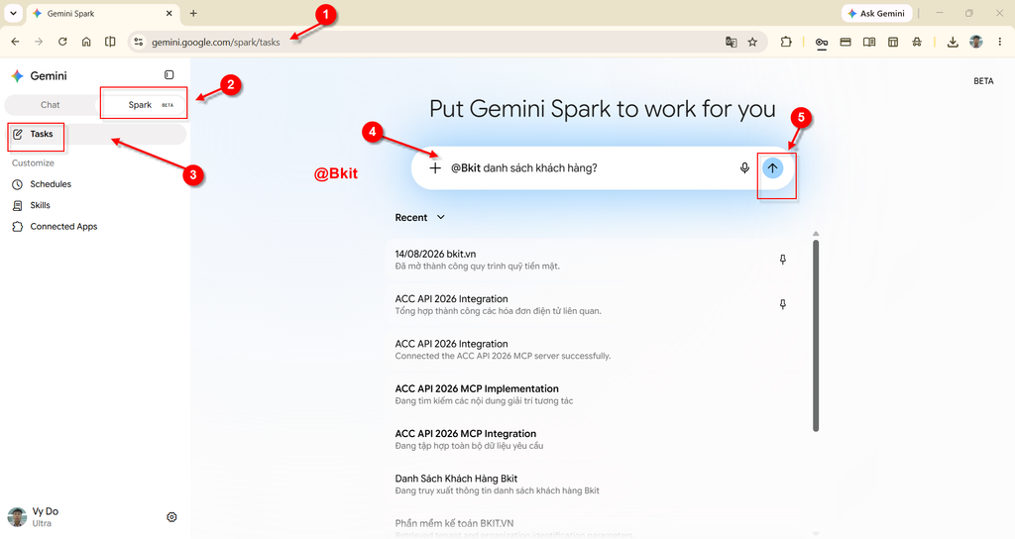Click the incognito-style hat icon in toolbar

[917, 42]
